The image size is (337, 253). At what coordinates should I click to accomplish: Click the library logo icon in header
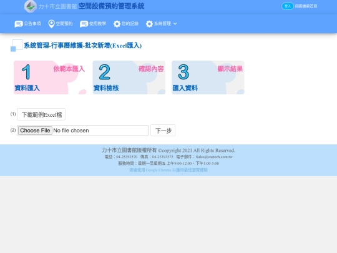pyautogui.click(x=31, y=6)
